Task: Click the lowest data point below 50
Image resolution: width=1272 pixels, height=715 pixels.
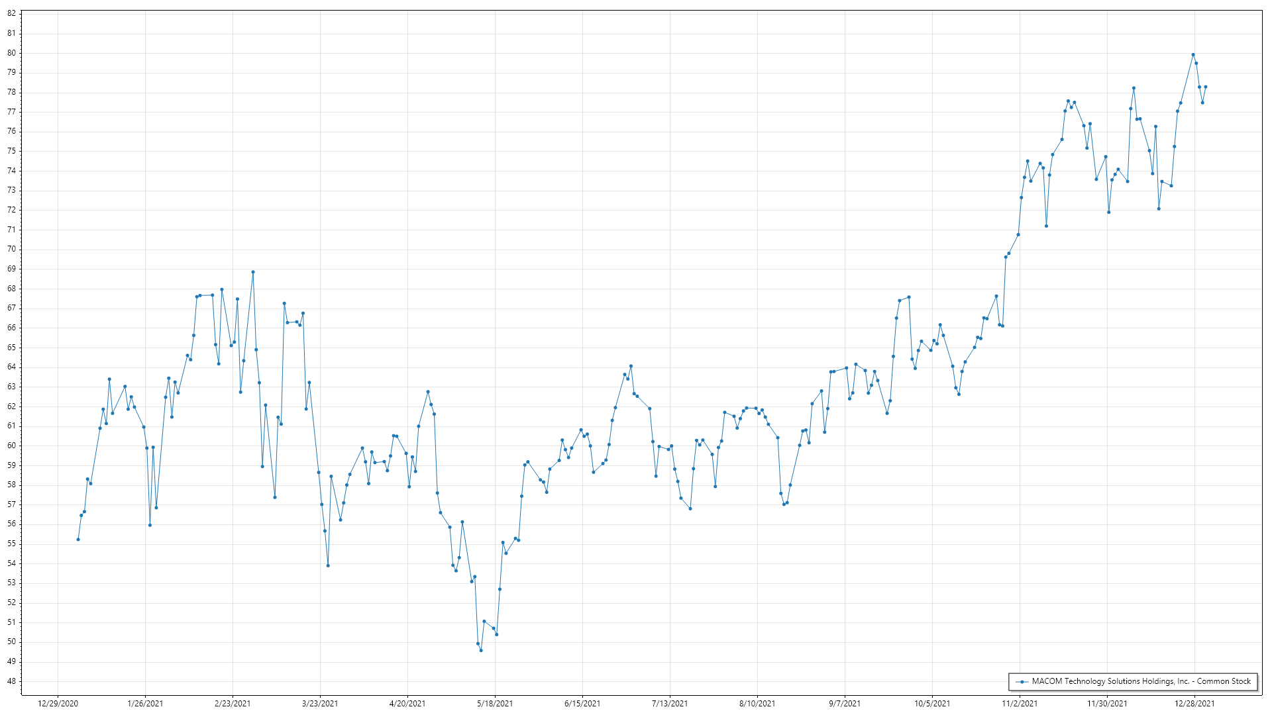Action: coord(481,650)
